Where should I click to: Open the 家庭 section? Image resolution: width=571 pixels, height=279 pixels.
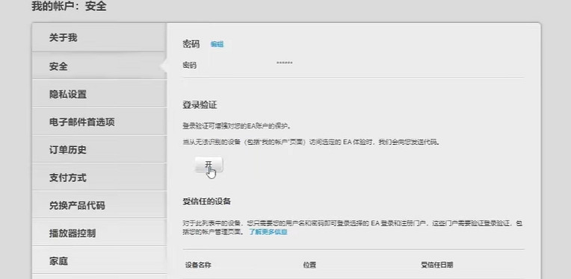click(99, 261)
